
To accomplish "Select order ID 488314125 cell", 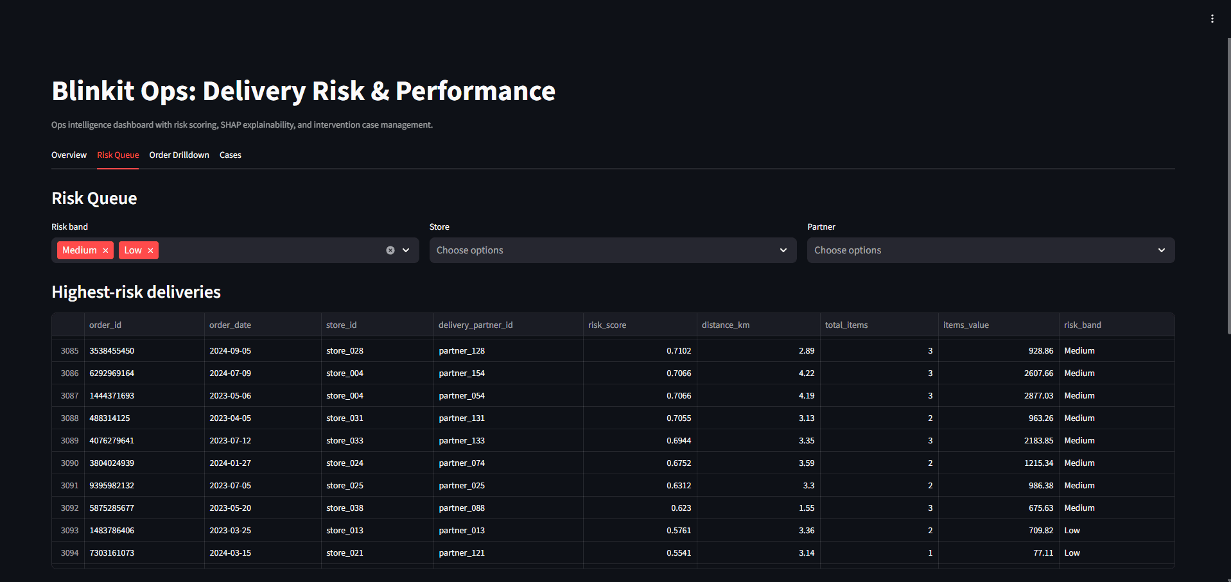I will click(x=144, y=418).
